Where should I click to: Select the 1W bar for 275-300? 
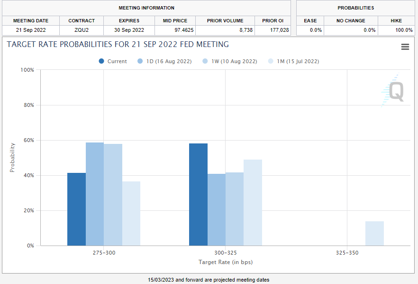[113, 195]
